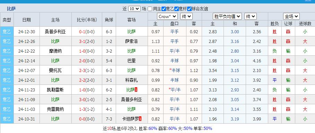Click date 24-12-22

click(x=27, y=51)
